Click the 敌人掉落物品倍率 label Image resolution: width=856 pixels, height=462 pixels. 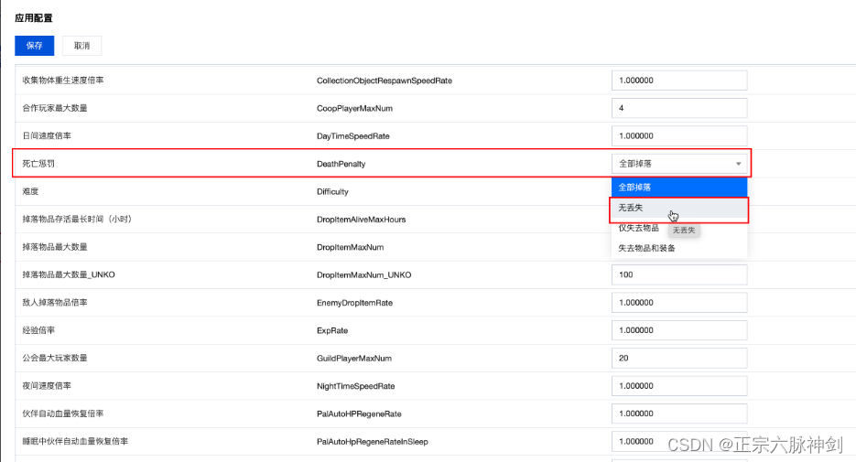click(55, 302)
